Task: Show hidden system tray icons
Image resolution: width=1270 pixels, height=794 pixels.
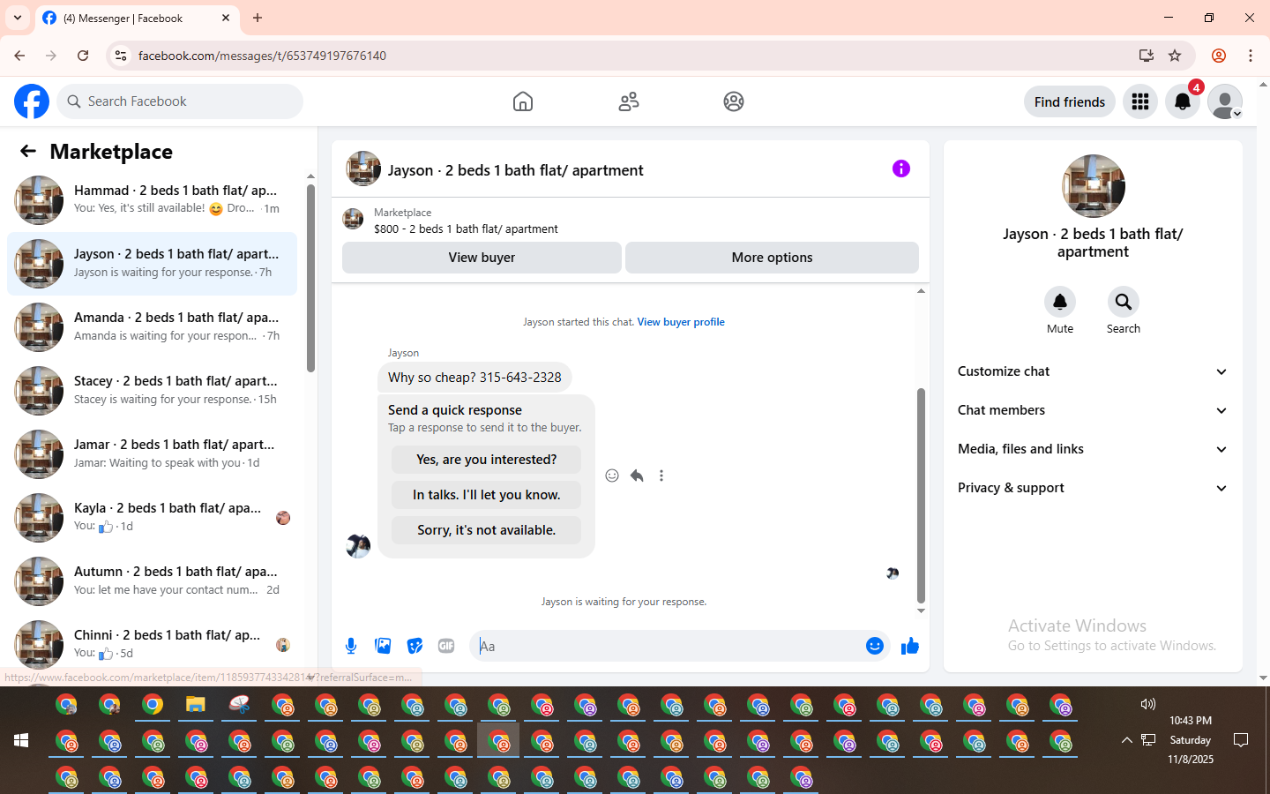Action: click(1127, 740)
